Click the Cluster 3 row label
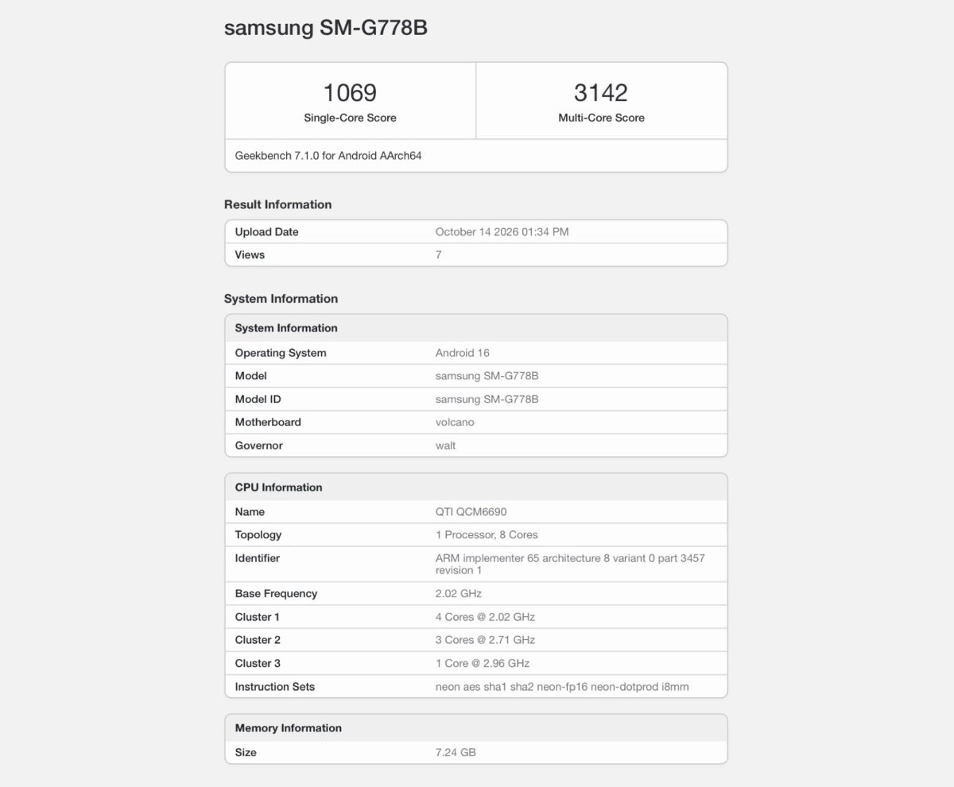This screenshot has height=787, width=954. (x=258, y=663)
